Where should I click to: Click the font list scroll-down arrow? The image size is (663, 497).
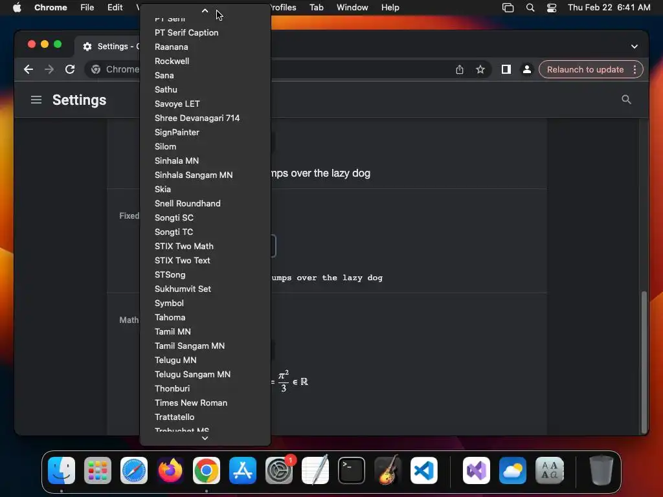tap(205, 438)
